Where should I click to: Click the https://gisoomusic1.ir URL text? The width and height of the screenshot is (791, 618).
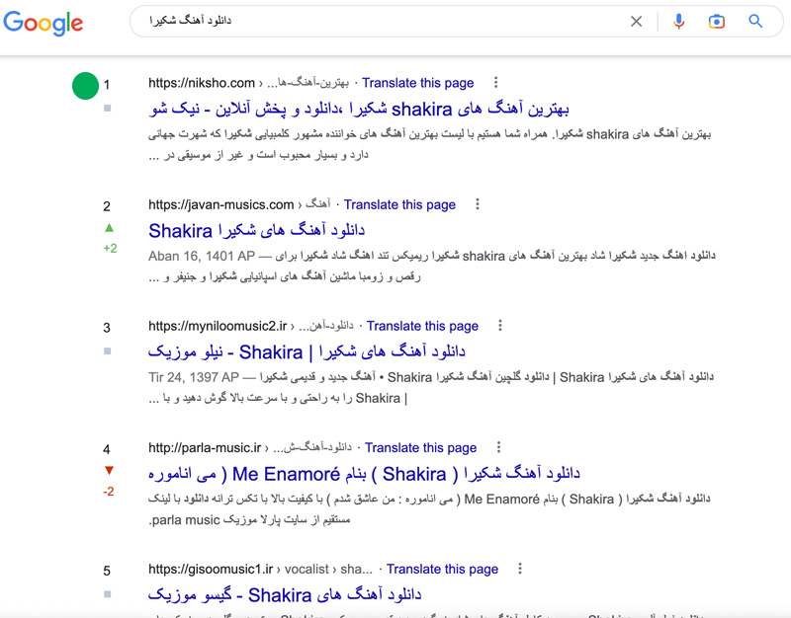pyautogui.click(x=211, y=570)
